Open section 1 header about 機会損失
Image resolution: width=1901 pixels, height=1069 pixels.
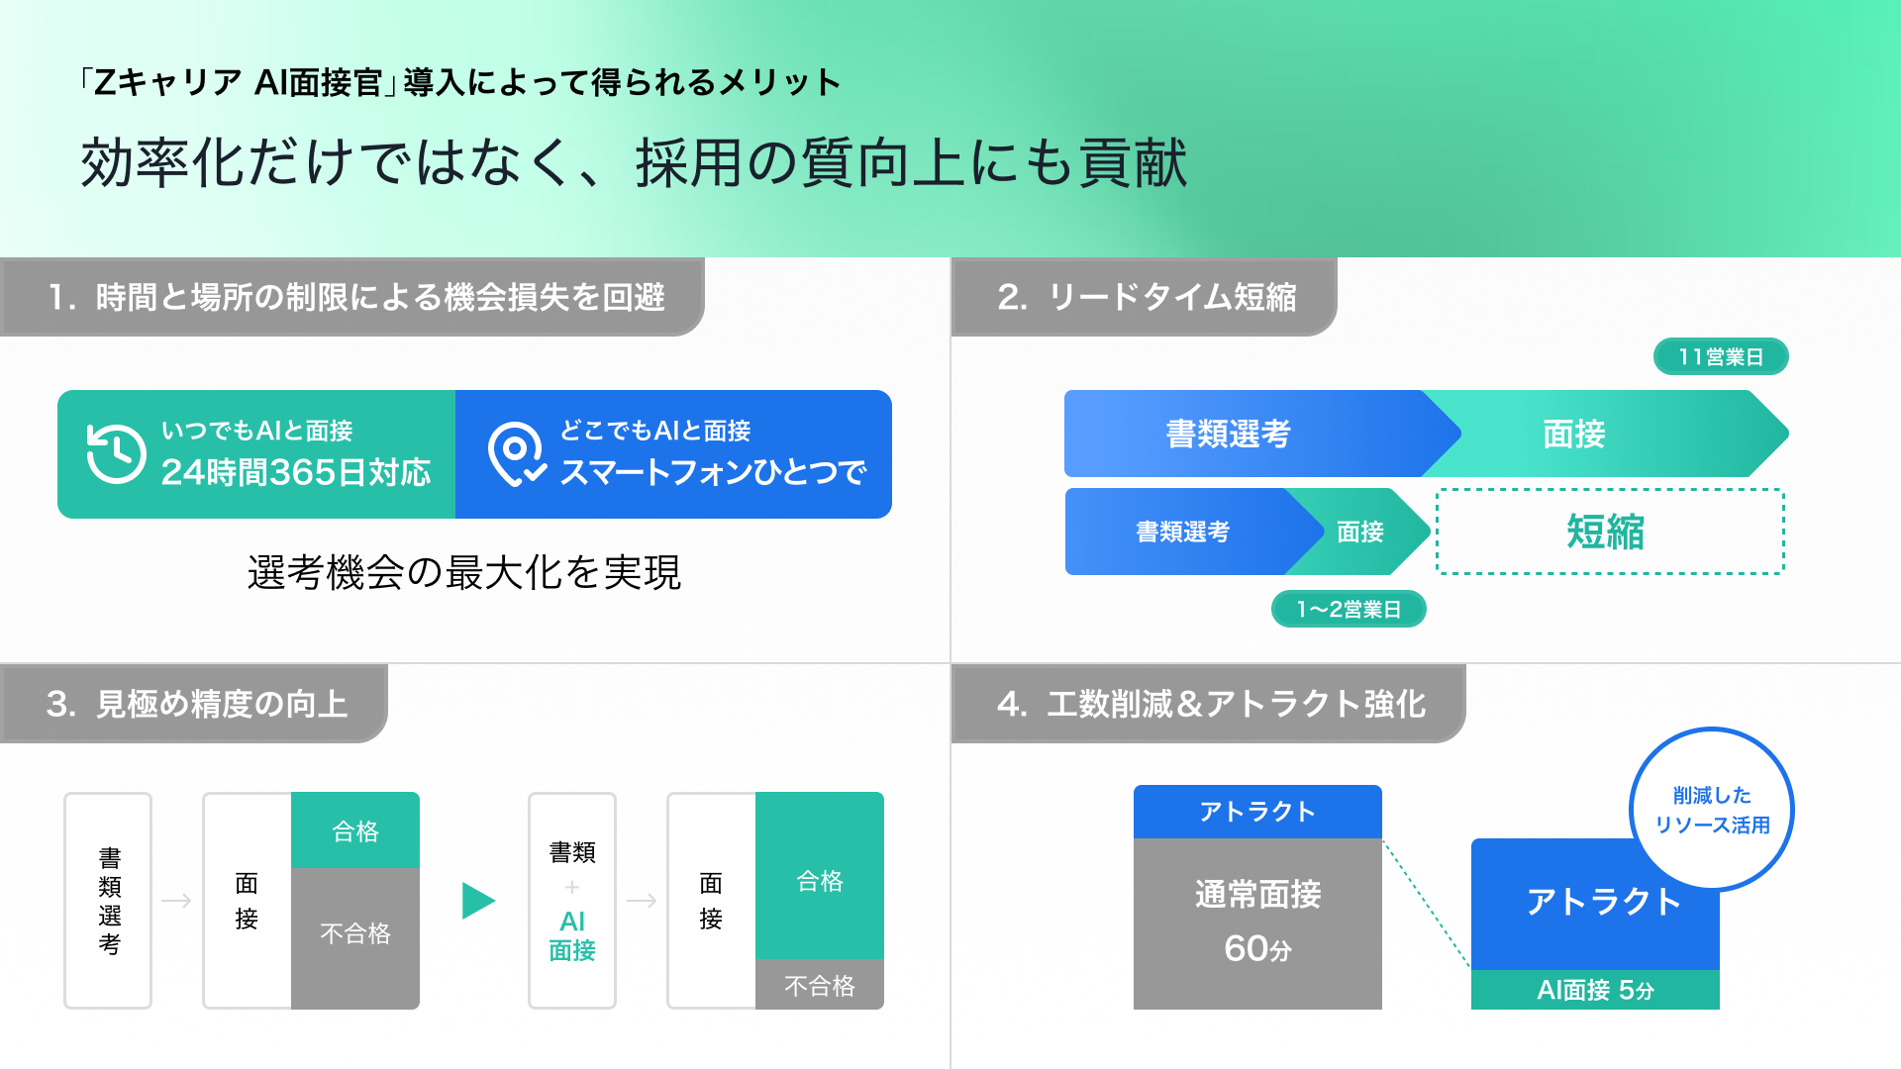[x=352, y=297]
